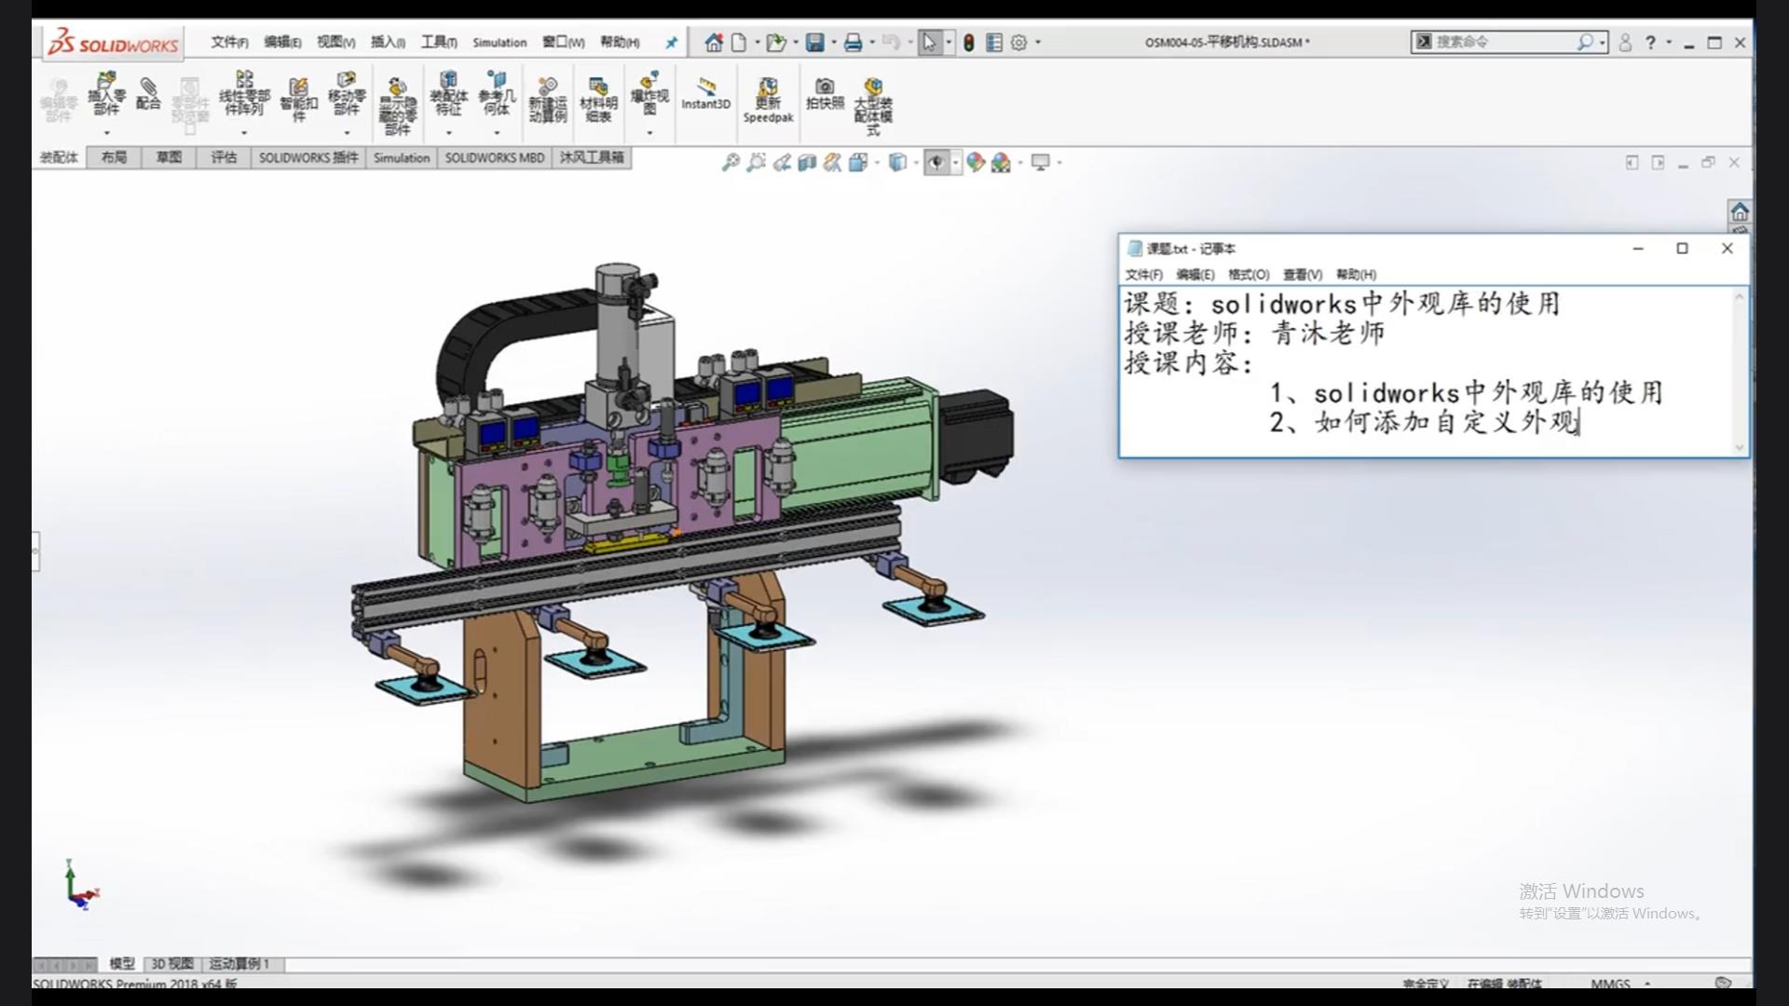Click the Exploded View (爆炸视图) tool
This screenshot has height=1006, width=1789.
649,94
